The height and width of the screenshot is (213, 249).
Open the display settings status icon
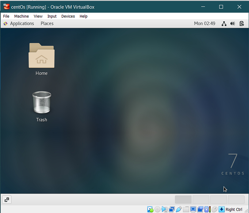coord(193,209)
